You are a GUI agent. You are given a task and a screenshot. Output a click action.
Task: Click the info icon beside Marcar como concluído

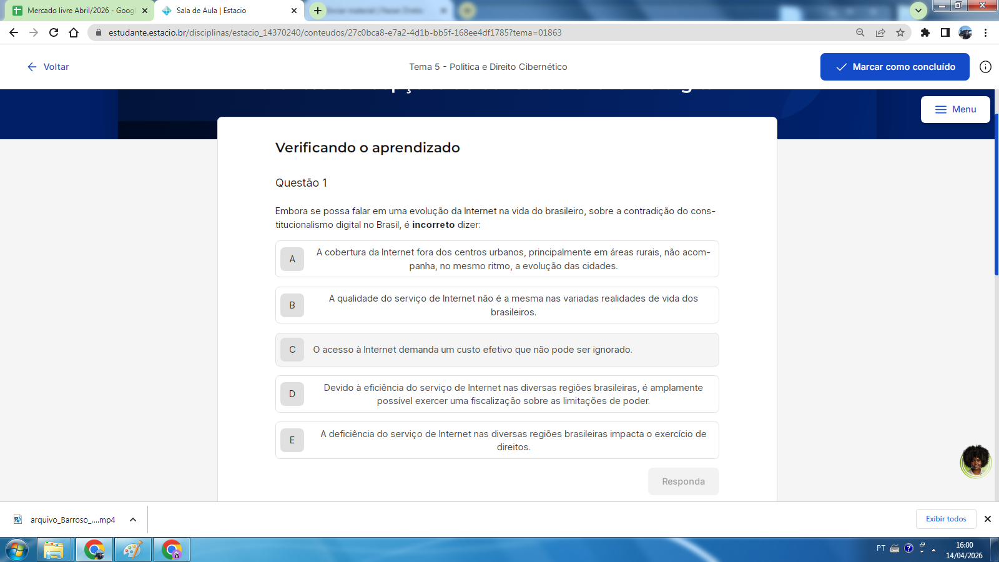pos(985,67)
